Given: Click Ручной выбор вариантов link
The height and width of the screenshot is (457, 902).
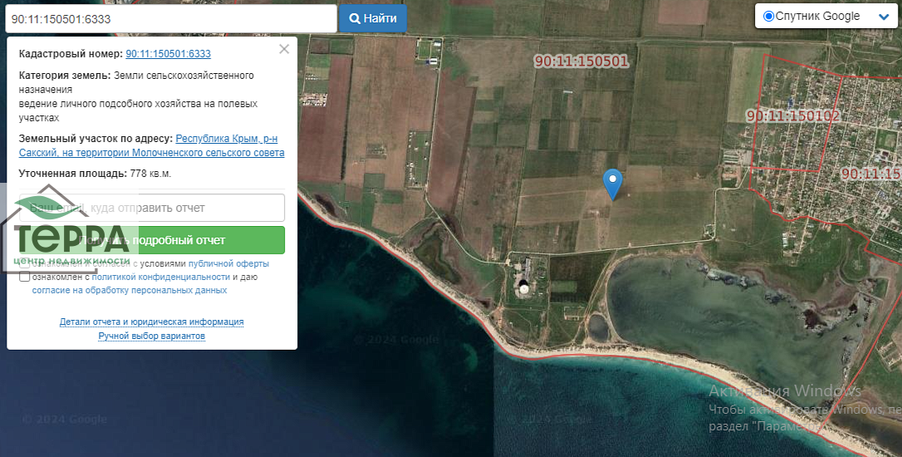Looking at the screenshot, I should click(151, 336).
